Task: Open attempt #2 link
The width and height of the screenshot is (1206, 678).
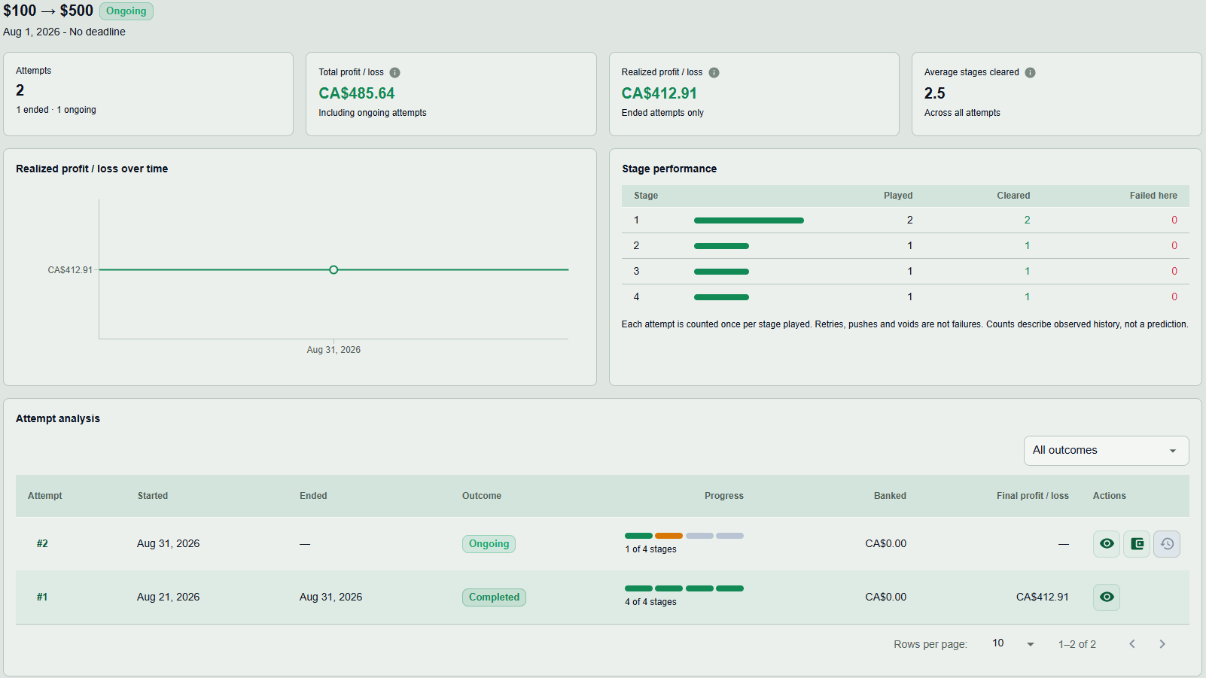Action: coord(42,544)
